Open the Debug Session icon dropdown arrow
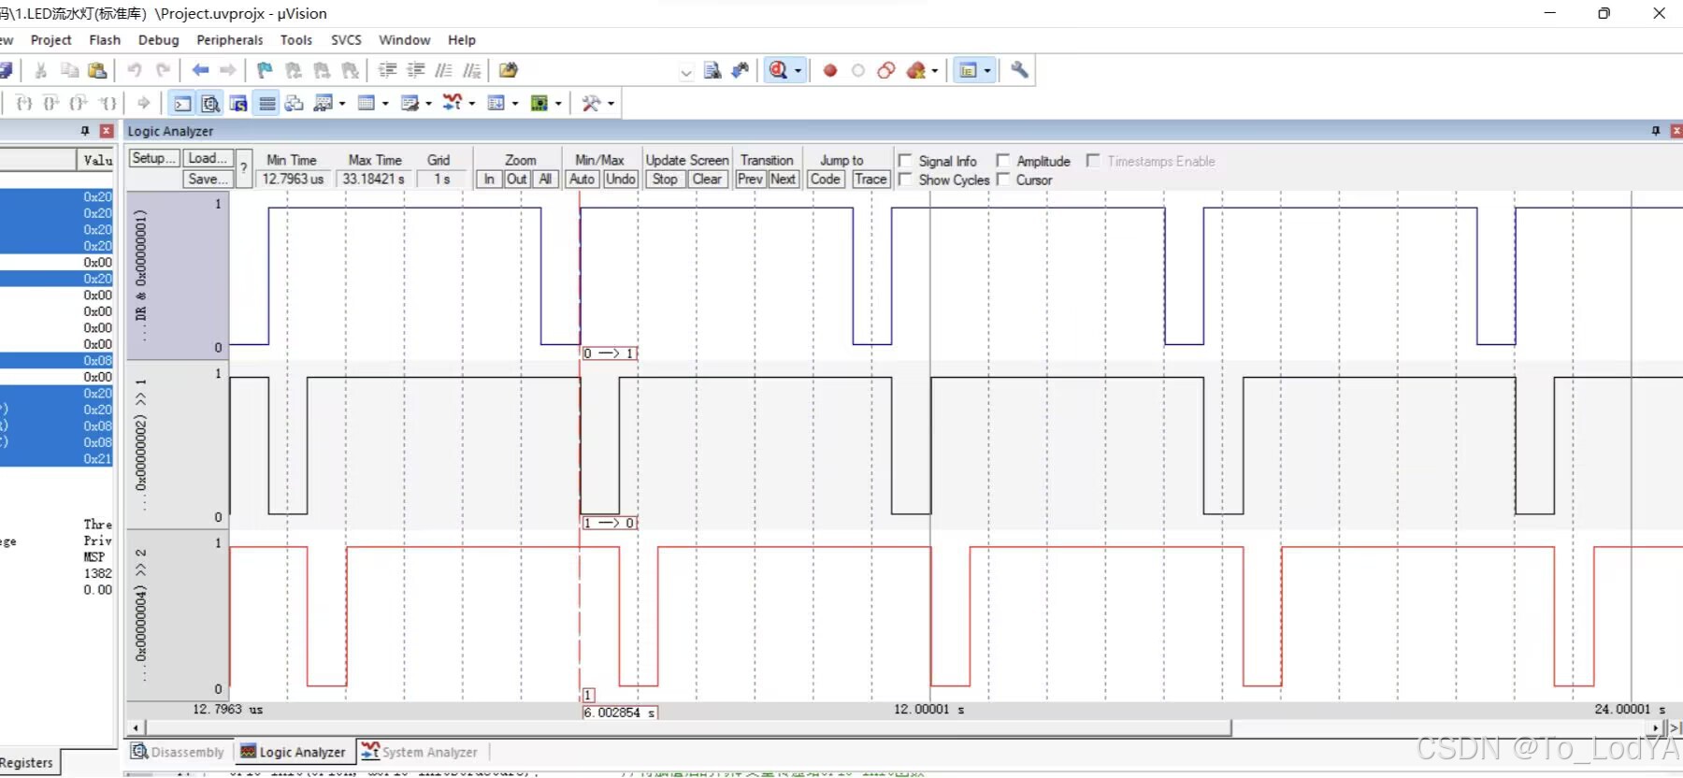Image resolution: width=1683 pixels, height=778 pixels. (798, 71)
